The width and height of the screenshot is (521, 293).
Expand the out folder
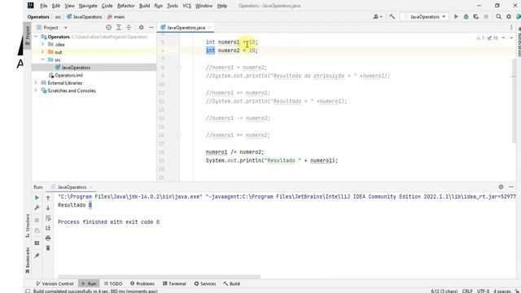tap(43, 52)
